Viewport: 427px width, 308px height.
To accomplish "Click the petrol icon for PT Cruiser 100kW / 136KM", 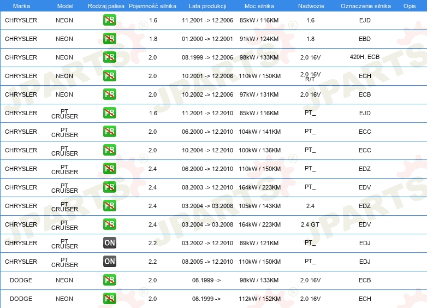I will click(x=109, y=150).
